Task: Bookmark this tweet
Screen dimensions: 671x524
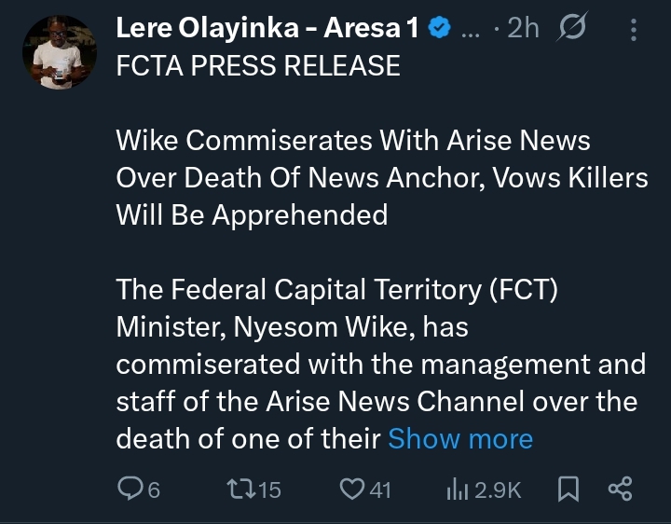Action: pos(566,489)
